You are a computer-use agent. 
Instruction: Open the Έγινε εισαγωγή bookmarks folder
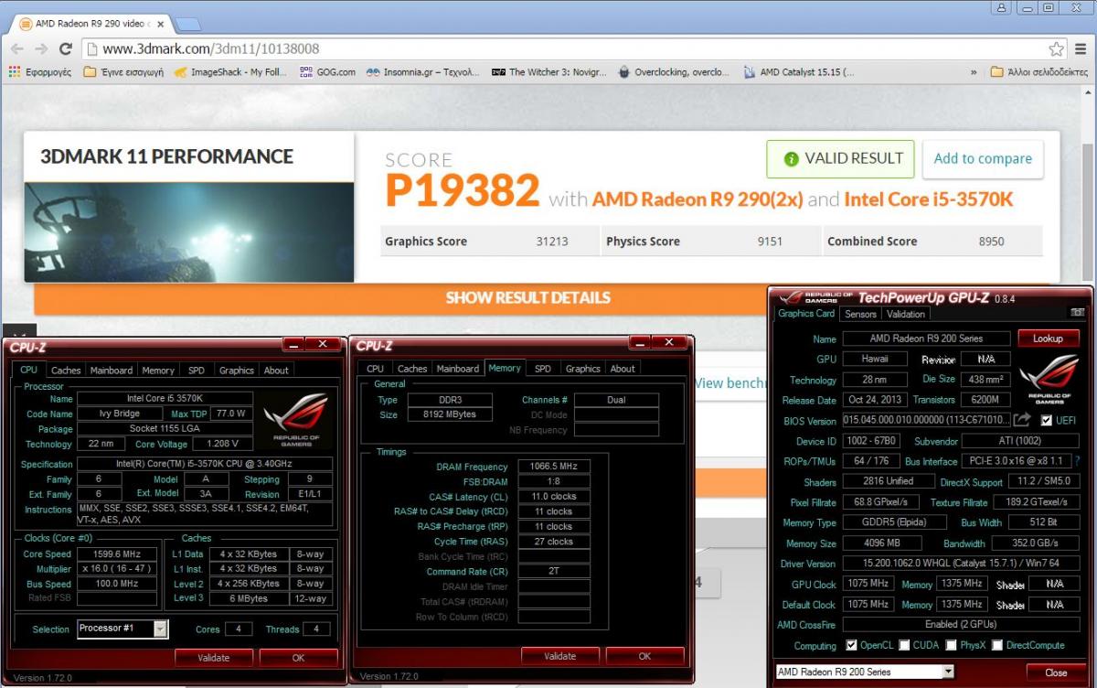point(123,71)
